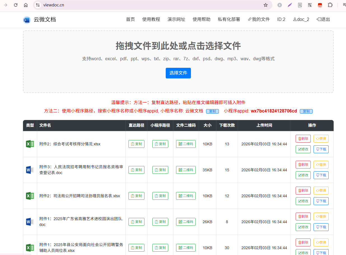Navigate to 私有化部署 page

click(229, 20)
